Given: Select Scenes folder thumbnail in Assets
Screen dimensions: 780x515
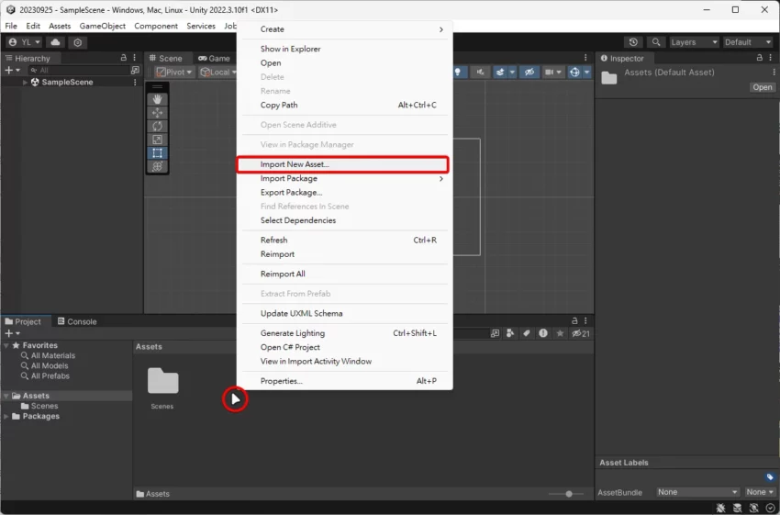Looking at the screenshot, I should pyautogui.click(x=162, y=388).
